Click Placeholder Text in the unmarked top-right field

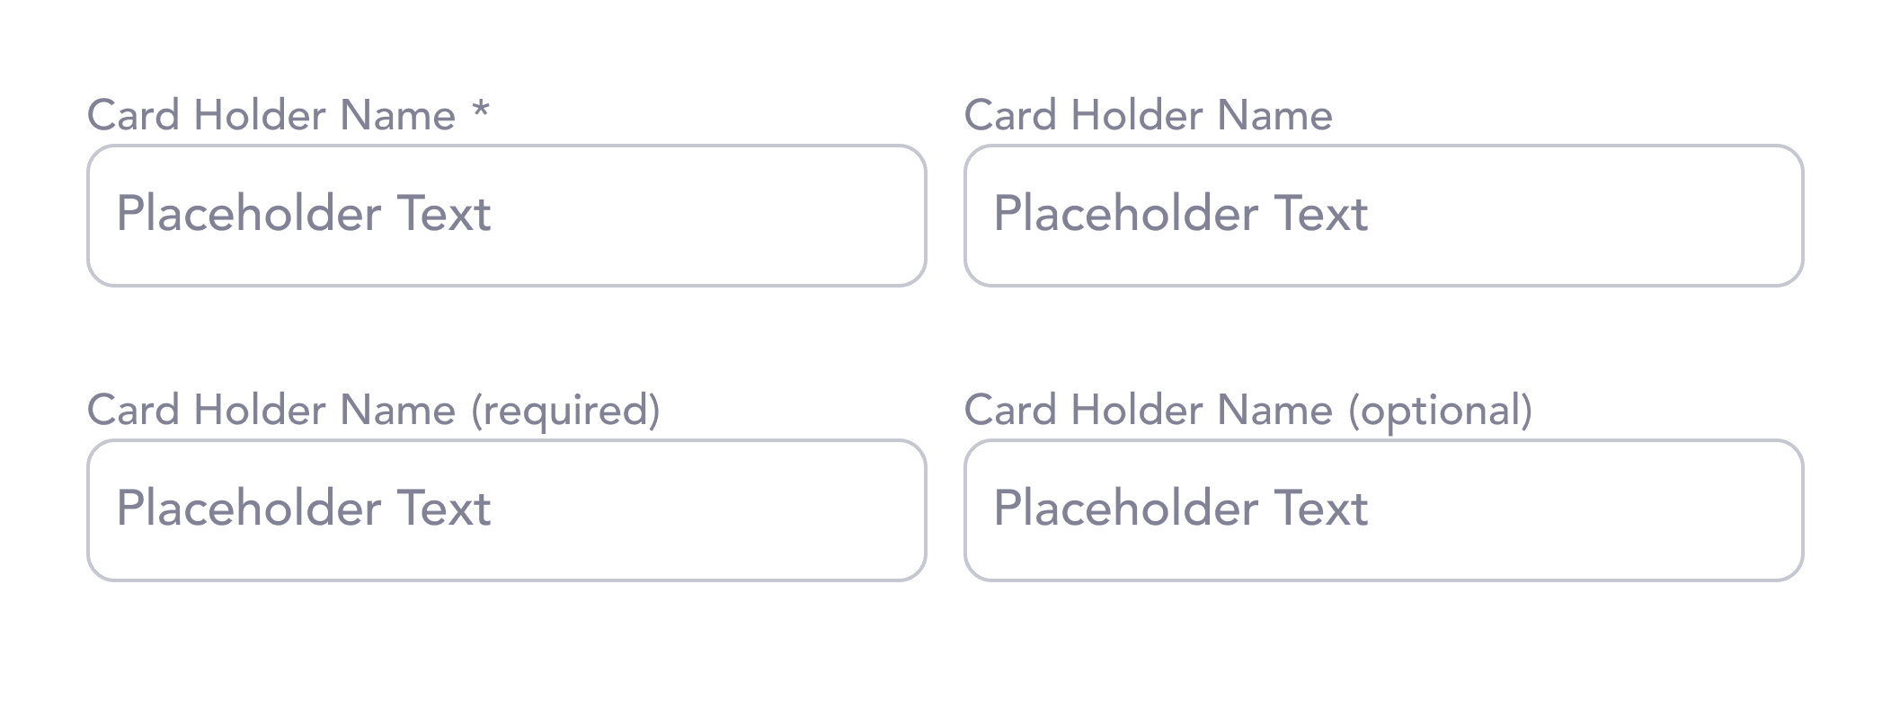point(1181,214)
